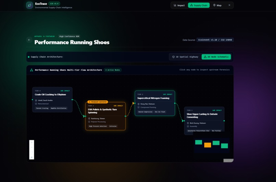Switch to 3D Spatial Highway view
The height and width of the screenshot is (182, 276).
click(x=185, y=57)
